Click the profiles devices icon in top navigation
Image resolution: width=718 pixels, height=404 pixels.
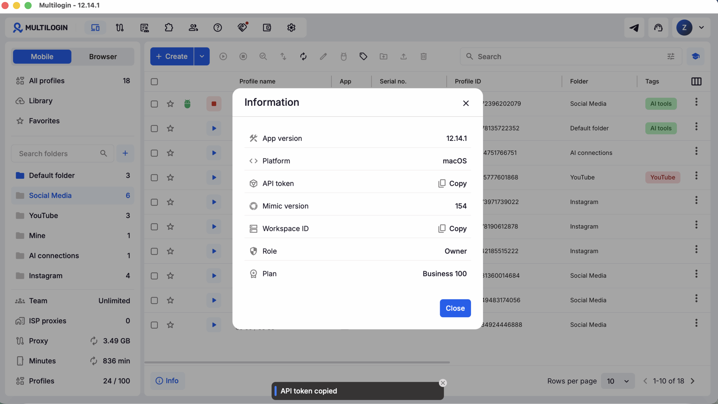point(95,27)
